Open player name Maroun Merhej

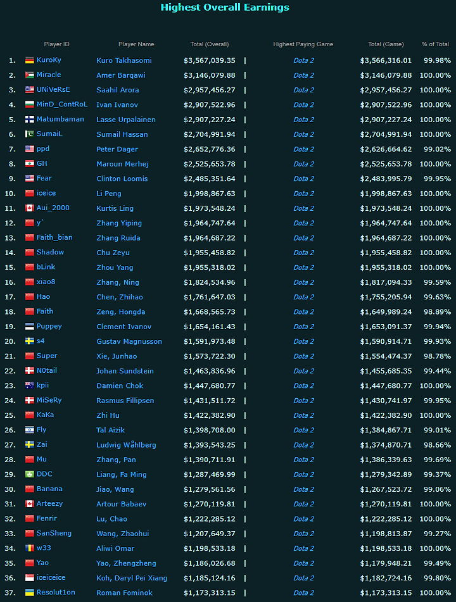(x=122, y=164)
